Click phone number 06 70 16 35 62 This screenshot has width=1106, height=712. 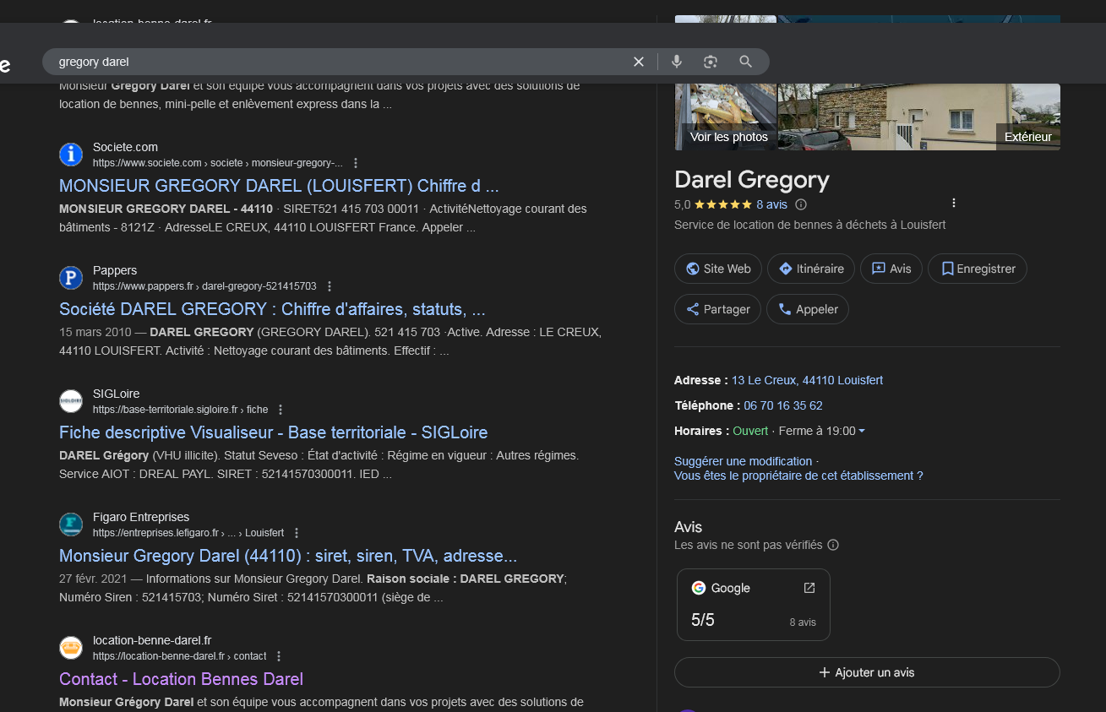[x=783, y=405]
